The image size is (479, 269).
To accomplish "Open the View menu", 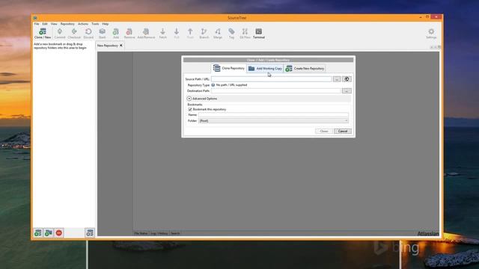I will coord(54,24).
